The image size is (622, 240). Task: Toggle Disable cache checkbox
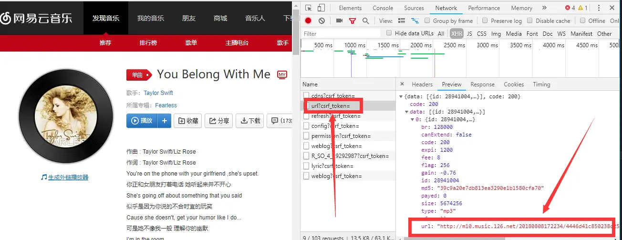coord(530,21)
